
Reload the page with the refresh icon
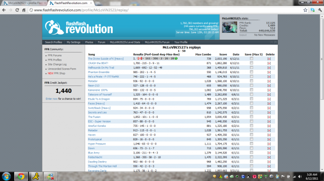pyautogui.click(x=17, y=10)
